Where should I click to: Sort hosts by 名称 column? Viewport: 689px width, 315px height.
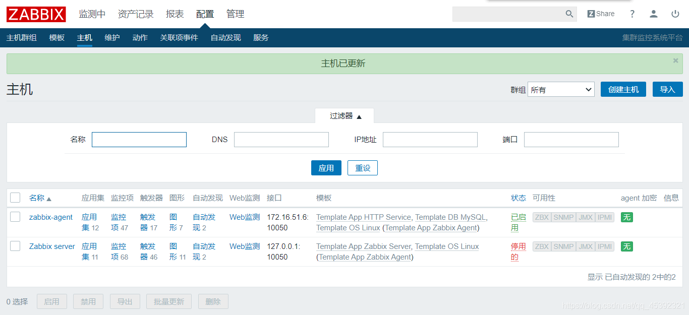(40, 198)
